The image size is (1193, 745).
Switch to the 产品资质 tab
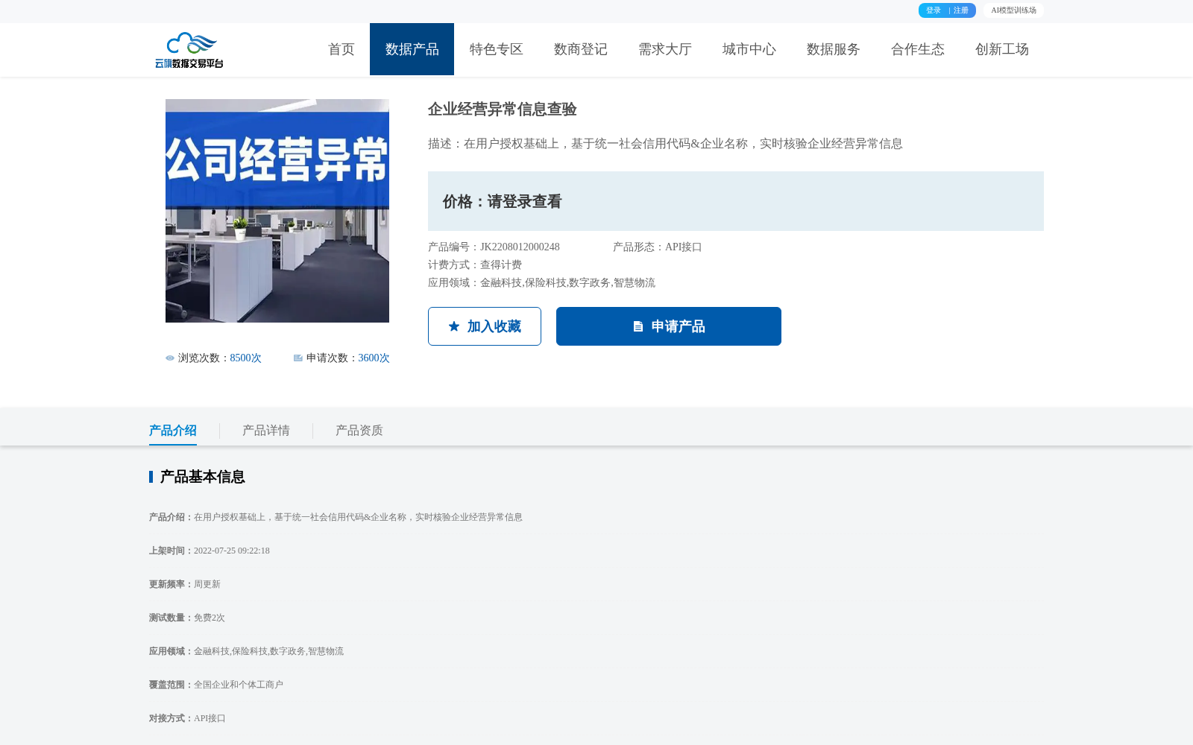point(359,431)
